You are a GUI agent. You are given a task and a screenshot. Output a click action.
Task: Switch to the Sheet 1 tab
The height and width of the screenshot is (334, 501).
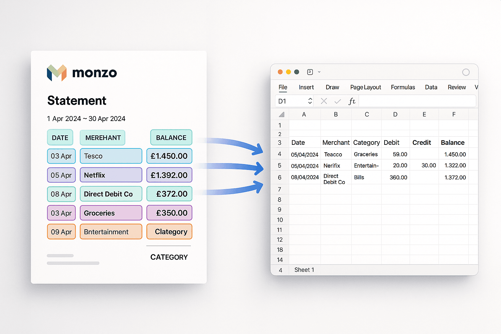tap(304, 270)
